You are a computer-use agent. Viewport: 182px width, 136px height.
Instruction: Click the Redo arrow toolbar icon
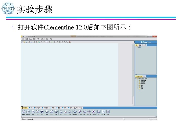tap(44, 42)
